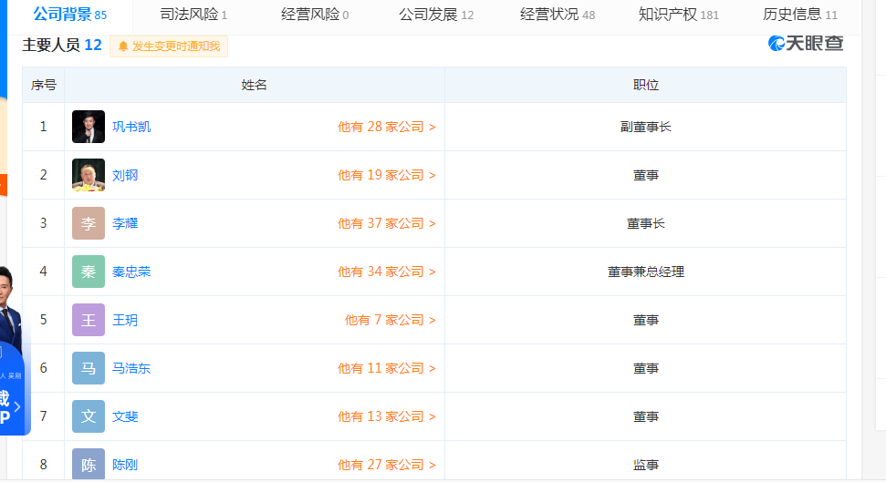Switch to the 知识产权 tab
The height and width of the screenshot is (482, 886).
(679, 15)
